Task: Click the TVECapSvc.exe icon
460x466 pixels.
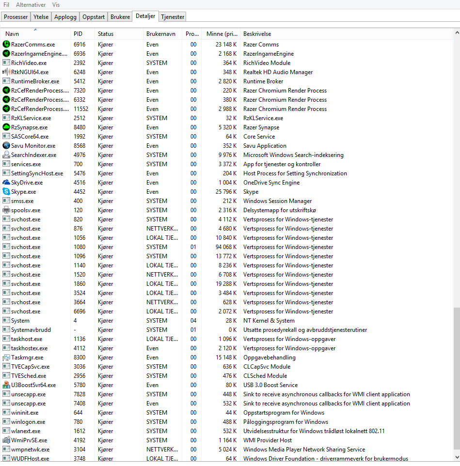Action: click(x=6, y=367)
